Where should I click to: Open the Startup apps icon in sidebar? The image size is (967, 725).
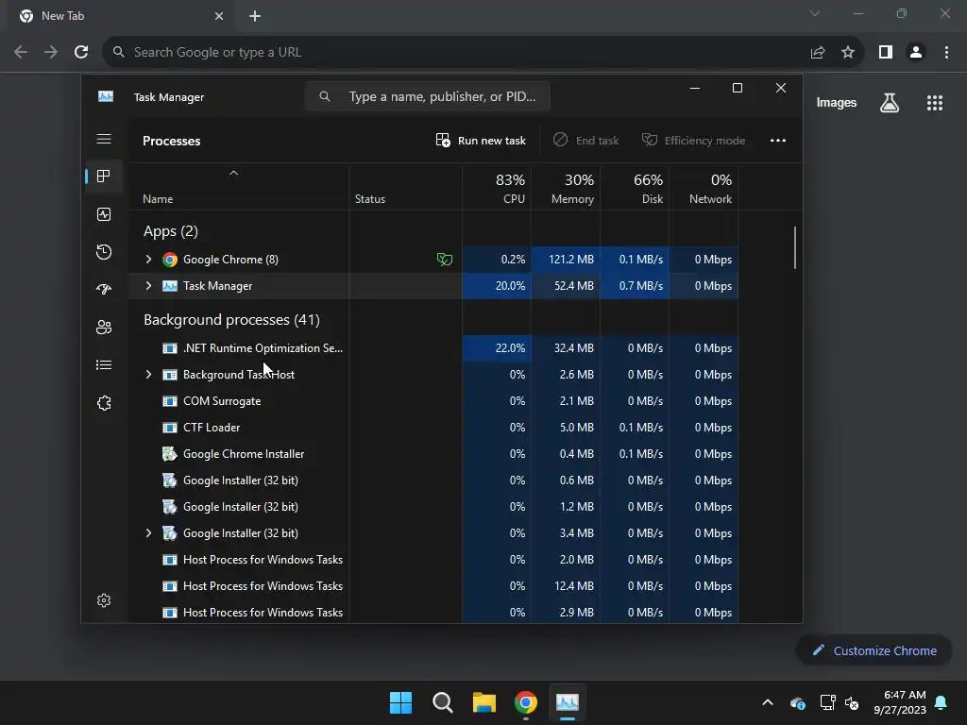point(104,289)
